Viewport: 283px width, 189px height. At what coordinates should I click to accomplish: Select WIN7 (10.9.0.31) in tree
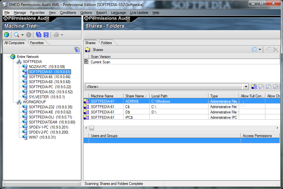tap(42, 137)
